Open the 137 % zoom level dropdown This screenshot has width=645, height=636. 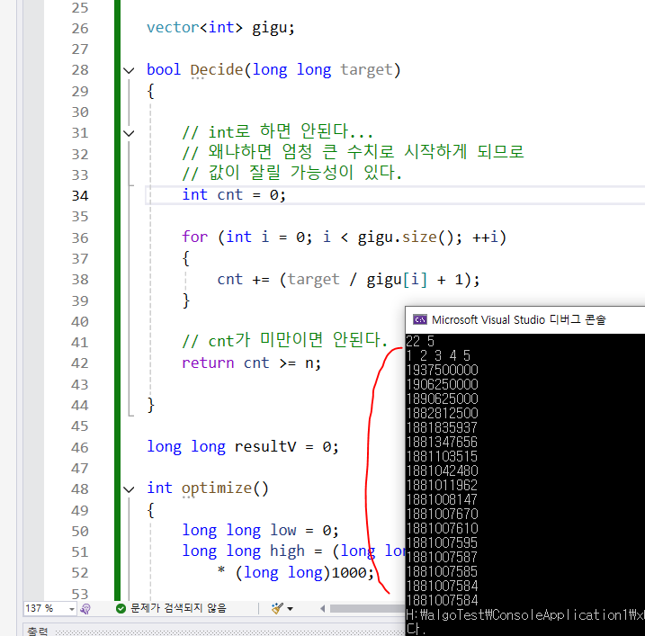click(x=72, y=609)
